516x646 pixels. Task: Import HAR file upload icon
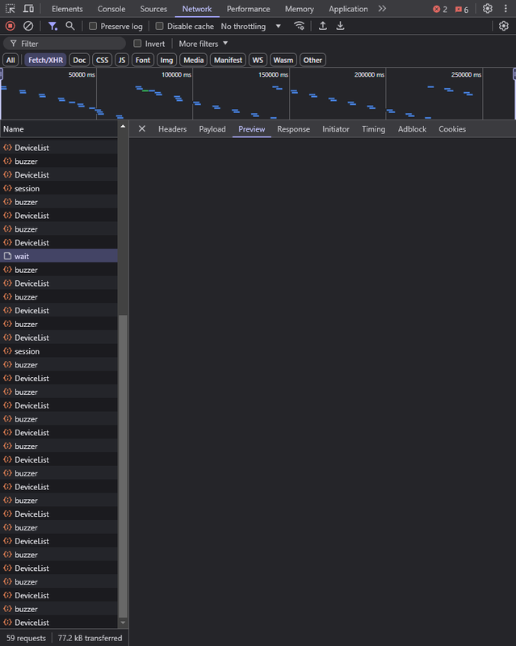tap(323, 26)
